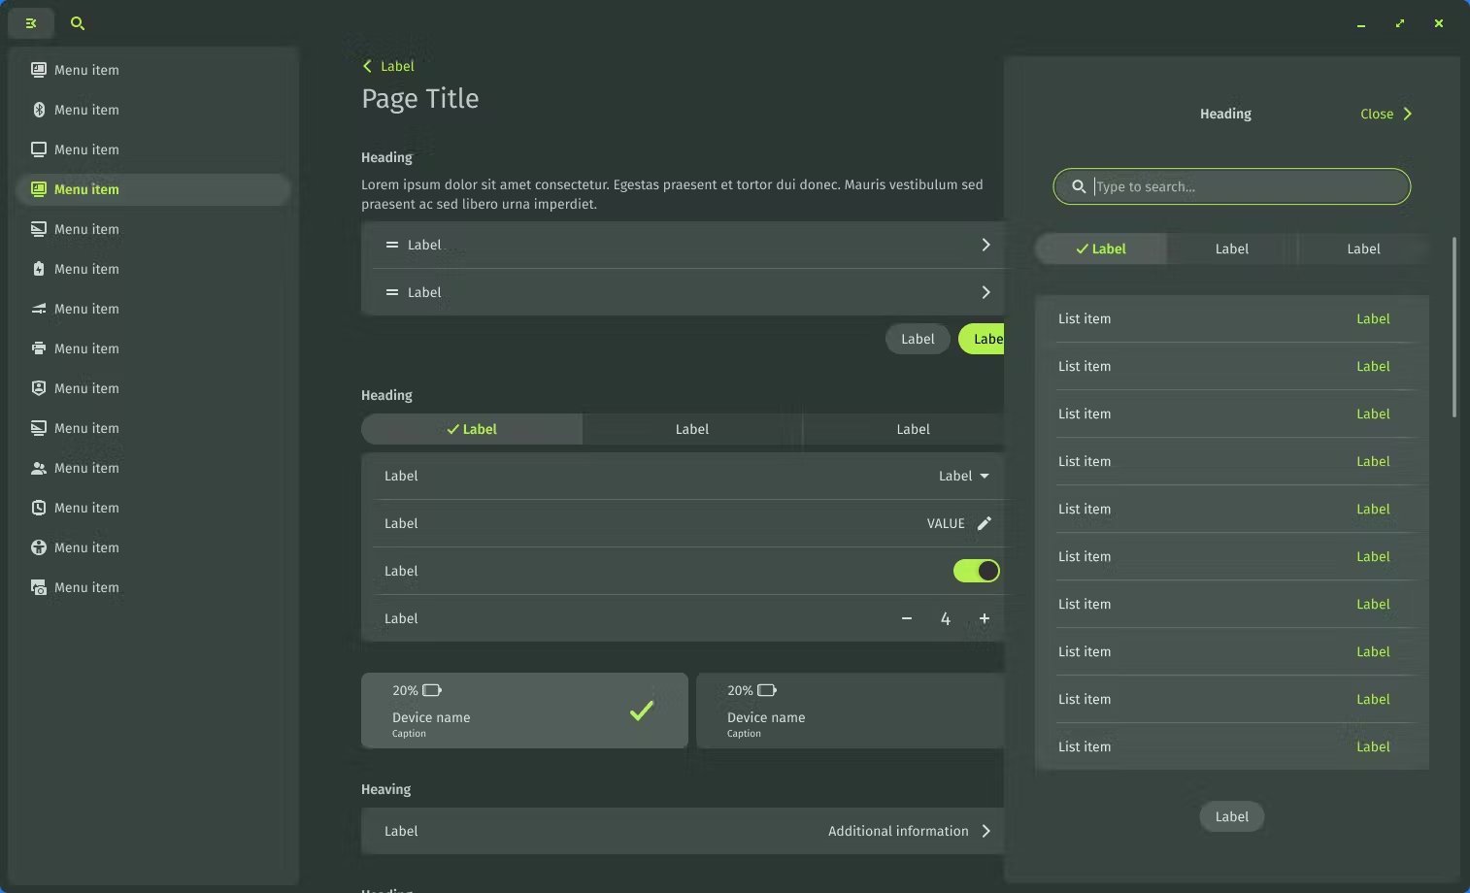Open the Label dropdown with down arrow

pos(964,476)
